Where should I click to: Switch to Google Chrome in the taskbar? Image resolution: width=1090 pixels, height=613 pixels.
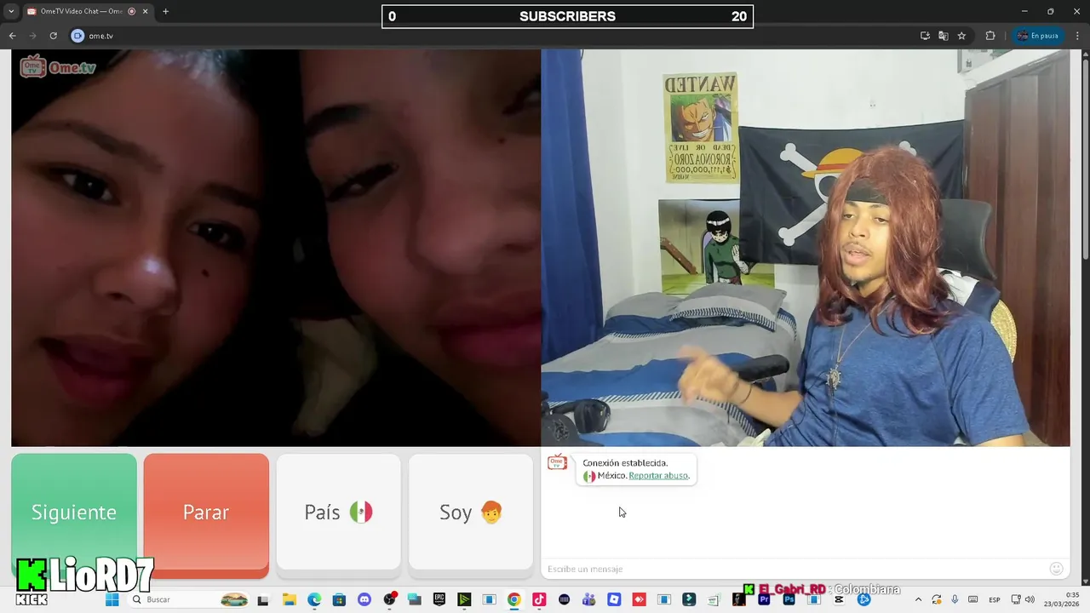pyautogui.click(x=513, y=599)
